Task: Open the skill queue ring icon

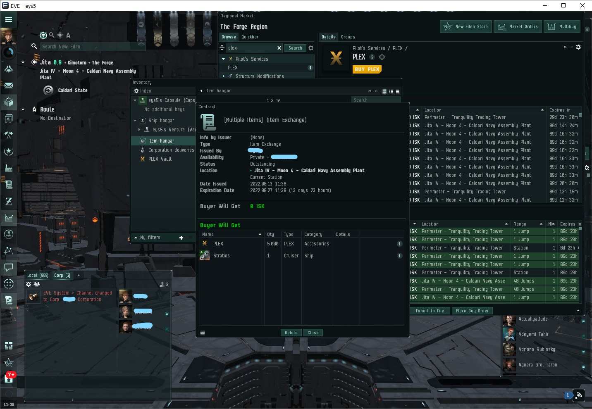Action: [9, 52]
